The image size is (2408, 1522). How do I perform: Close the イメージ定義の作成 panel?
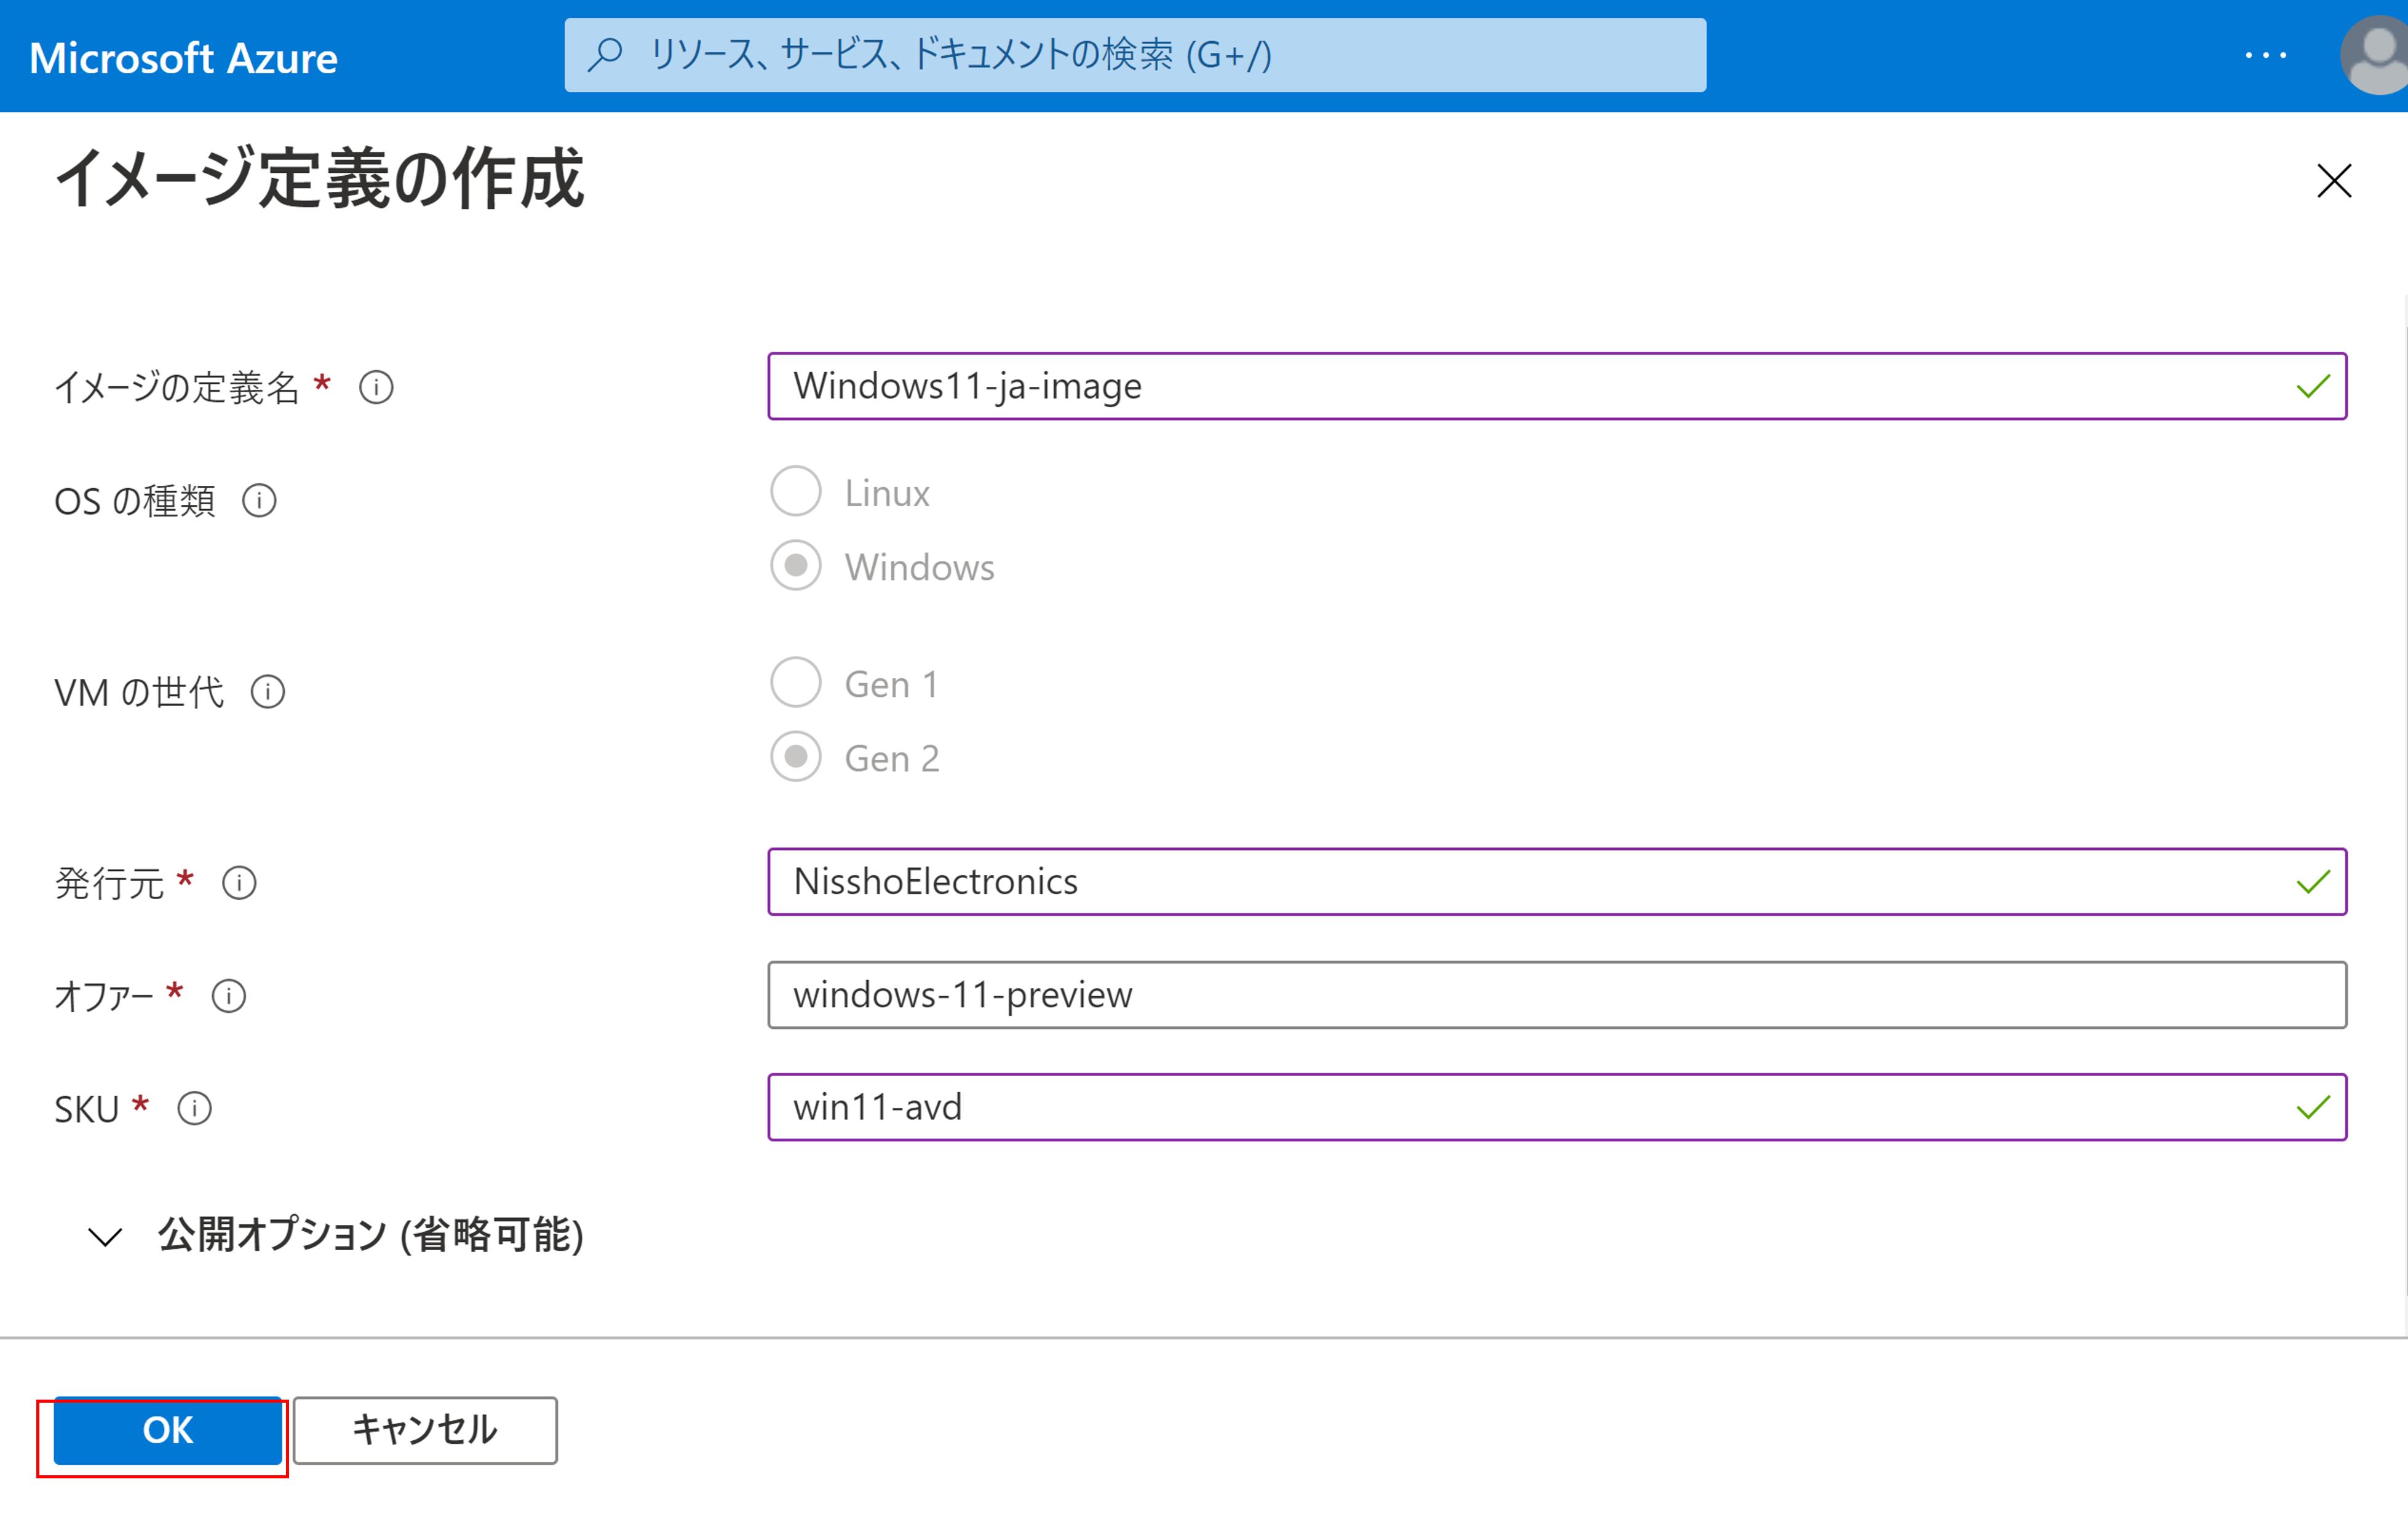(x=2334, y=181)
